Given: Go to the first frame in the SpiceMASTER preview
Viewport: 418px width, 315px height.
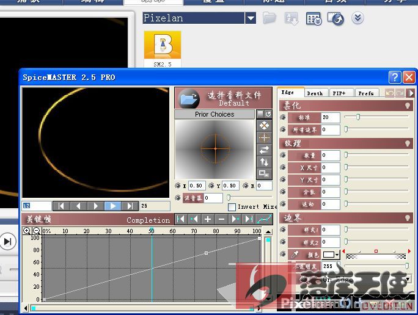Looking at the screenshot, I should pos(61,206).
